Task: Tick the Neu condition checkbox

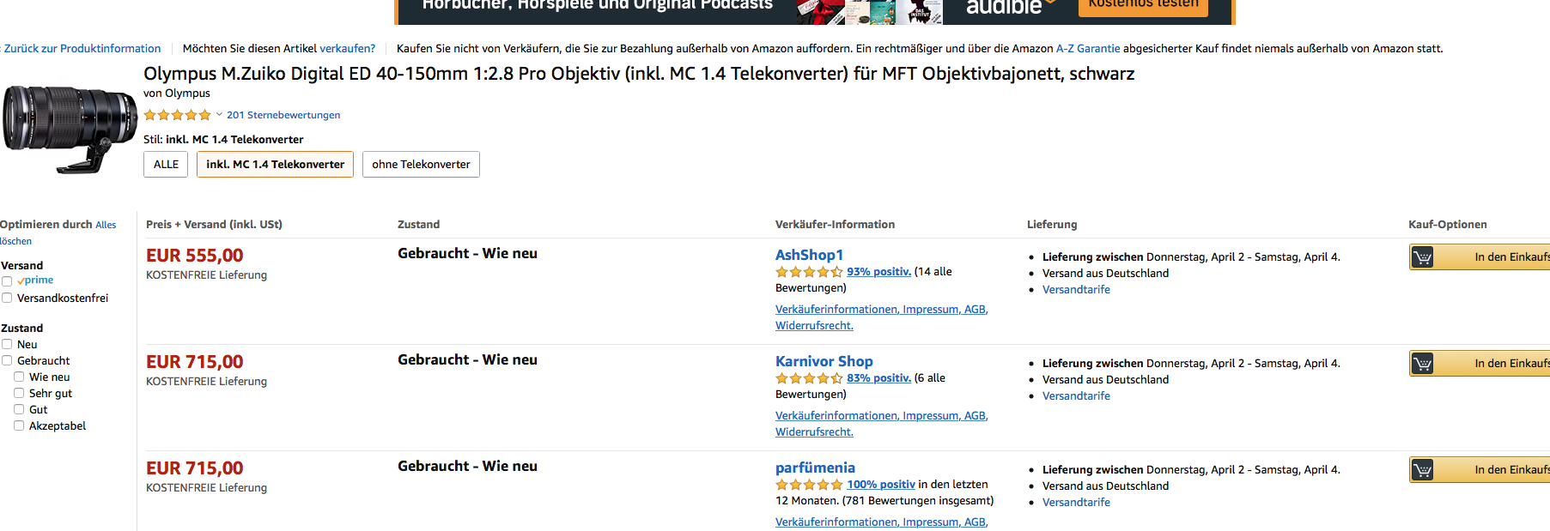Action: point(7,345)
